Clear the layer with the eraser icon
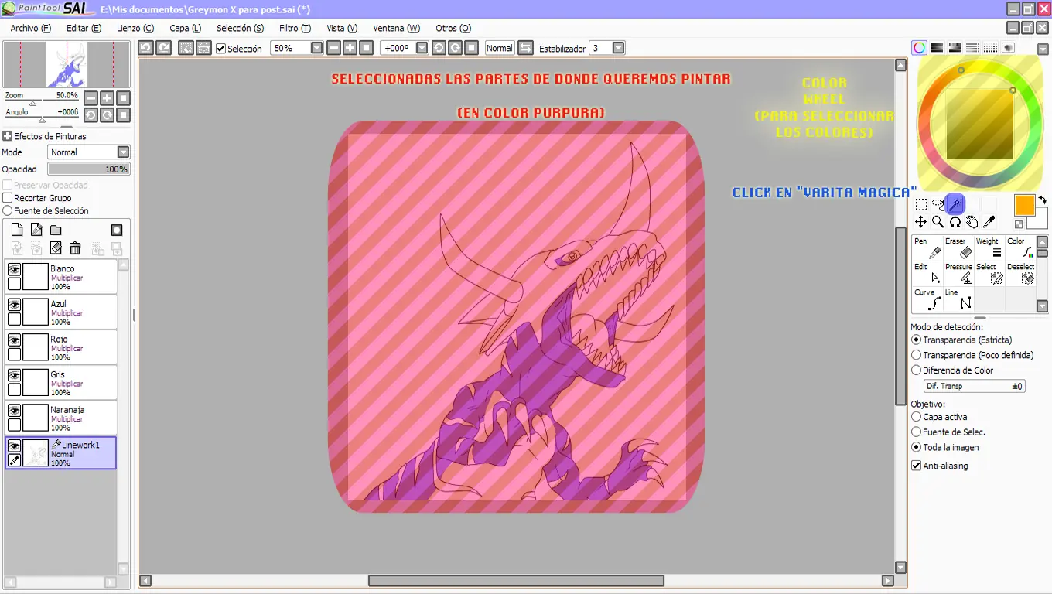Screen dimensions: 1052x594 (x=56, y=248)
